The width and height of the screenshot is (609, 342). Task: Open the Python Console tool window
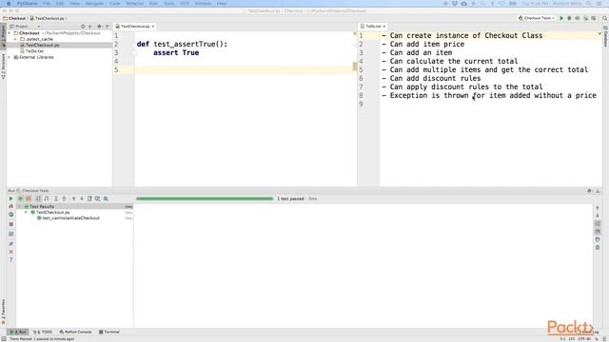75,332
